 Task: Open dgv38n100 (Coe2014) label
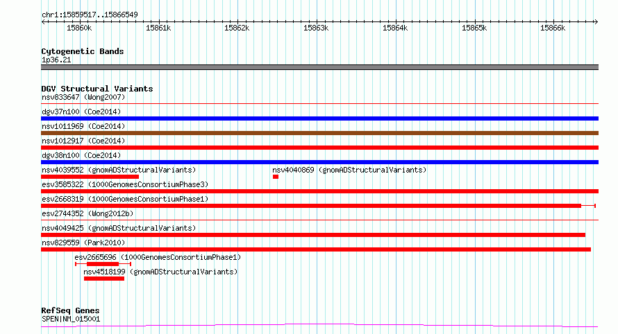tap(81, 155)
